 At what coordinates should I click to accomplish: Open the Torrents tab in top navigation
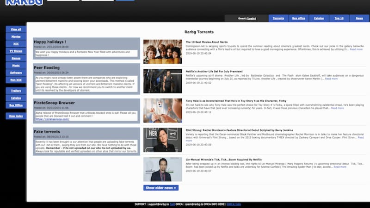coord(278,18)
